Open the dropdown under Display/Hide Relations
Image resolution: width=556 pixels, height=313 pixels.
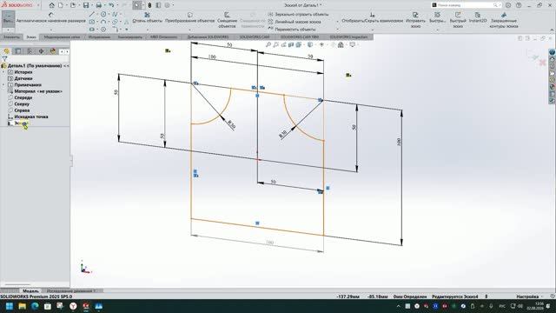pos(373,30)
